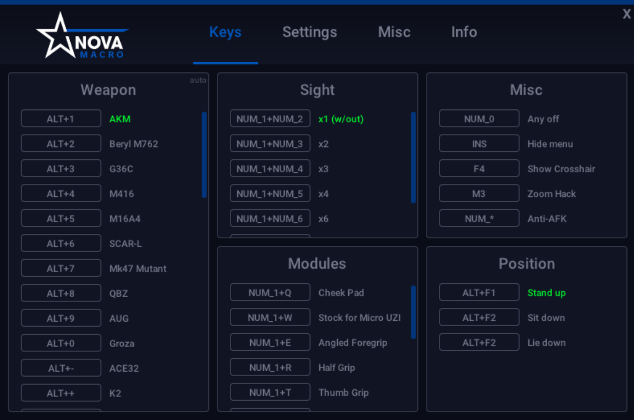This screenshot has height=420, width=634.
Task: Rebind the Cheek Pad module key
Action: tap(270, 292)
